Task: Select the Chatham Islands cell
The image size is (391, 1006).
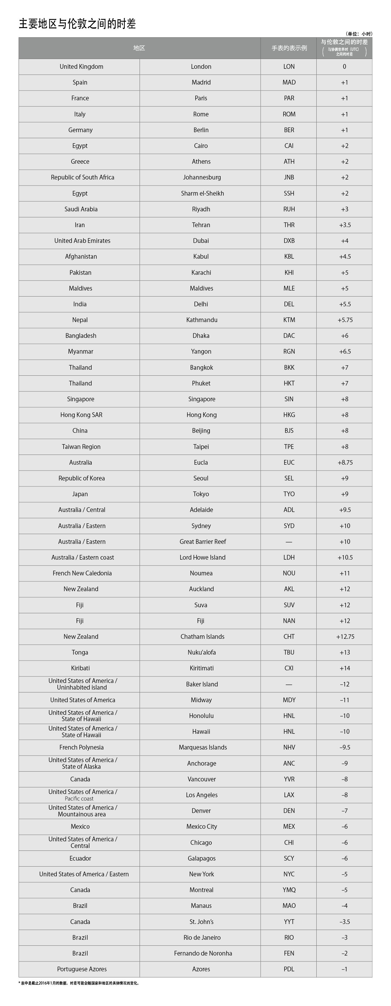Action: click(x=202, y=637)
